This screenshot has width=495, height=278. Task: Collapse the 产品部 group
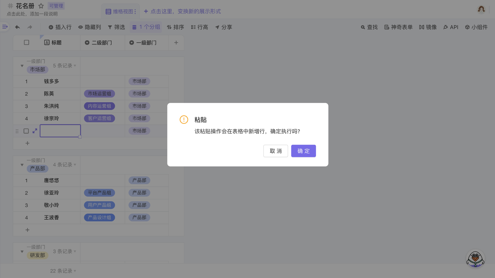click(x=22, y=165)
